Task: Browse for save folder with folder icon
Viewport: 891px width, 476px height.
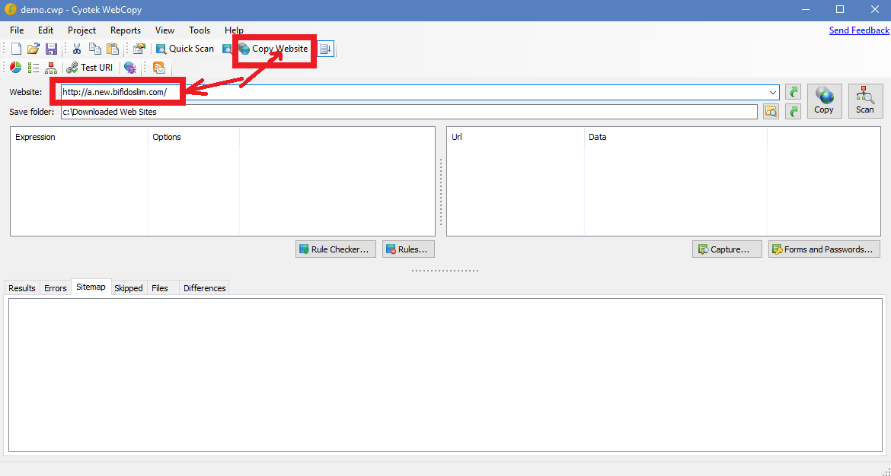Action: (x=771, y=111)
